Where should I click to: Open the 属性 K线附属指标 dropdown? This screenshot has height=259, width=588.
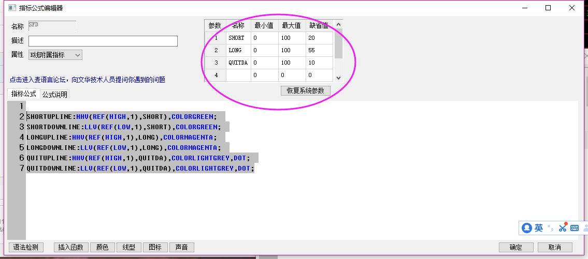[x=55, y=55]
